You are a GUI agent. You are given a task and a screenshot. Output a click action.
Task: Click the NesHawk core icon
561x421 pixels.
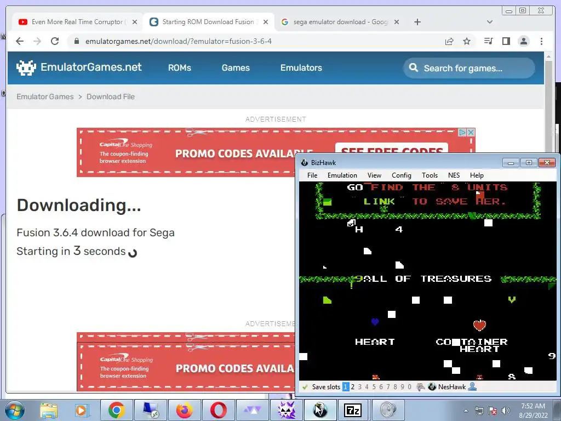coord(432,387)
